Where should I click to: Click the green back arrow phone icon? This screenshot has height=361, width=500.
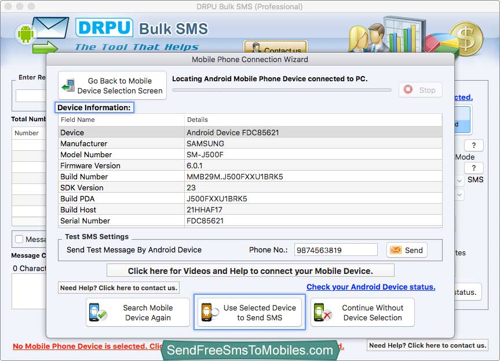68,85
